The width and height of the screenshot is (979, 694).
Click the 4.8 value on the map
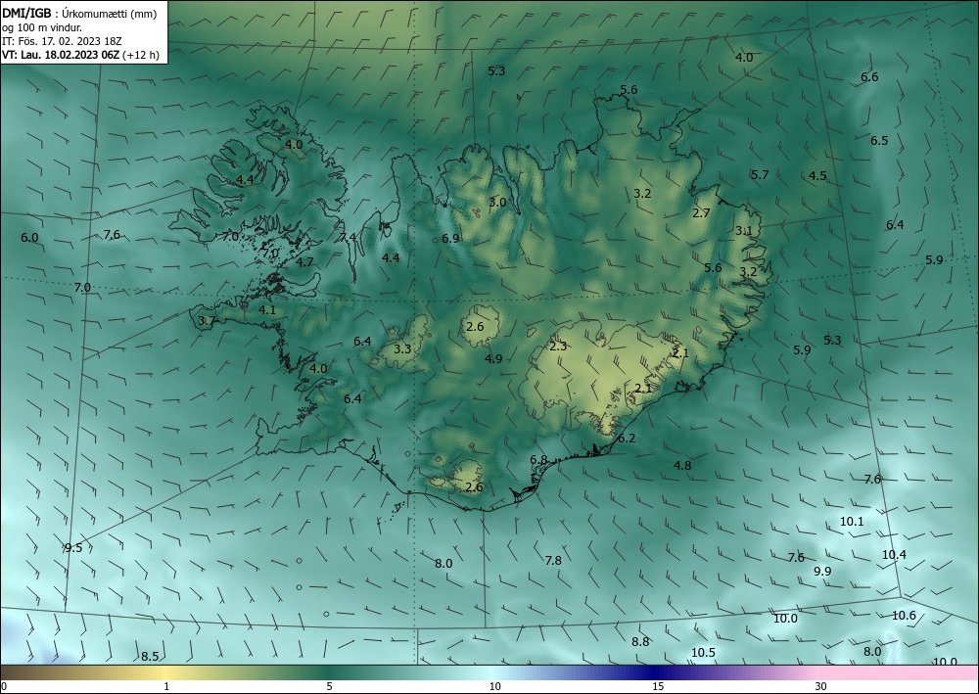coord(682,465)
